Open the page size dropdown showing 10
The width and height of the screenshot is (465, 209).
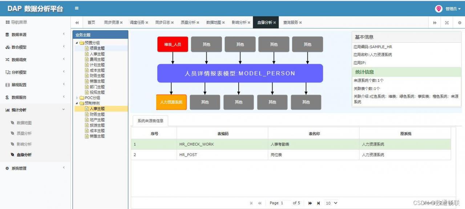coord(331,203)
